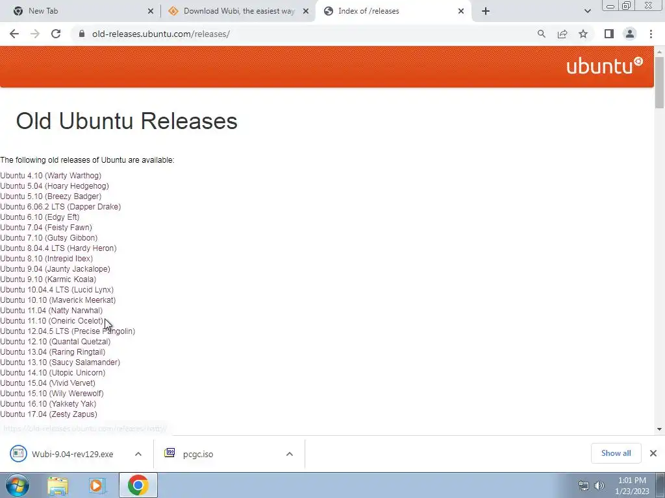Bookmark this page with the star
This screenshot has height=498, width=665.
tap(583, 34)
